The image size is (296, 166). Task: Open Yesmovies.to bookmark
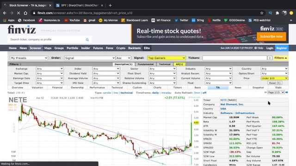[x=49, y=20]
